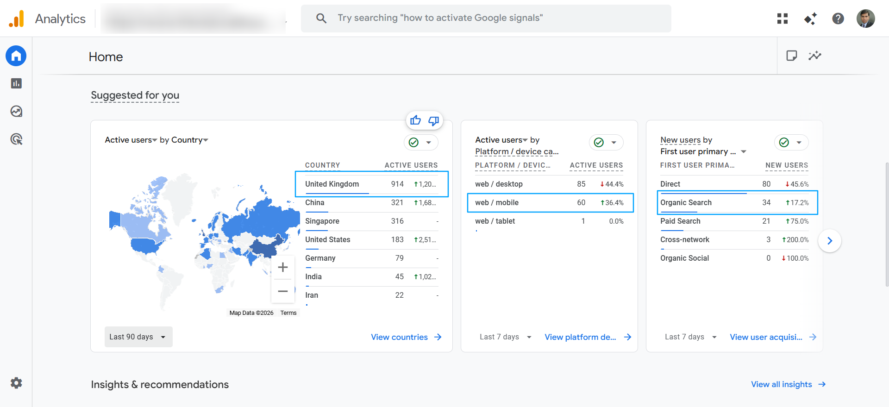The height and width of the screenshot is (407, 889).
Task: Select the China row
Action: point(372,203)
